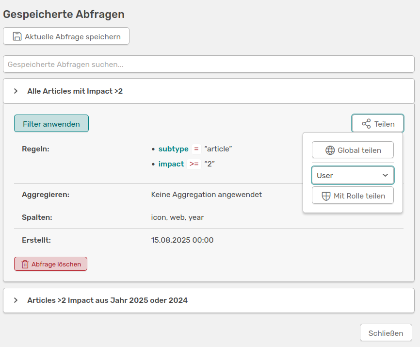The image size is (420, 347).
Task: Click the saved queries search field
Action: pyautogui.click(x=209, y=64)
